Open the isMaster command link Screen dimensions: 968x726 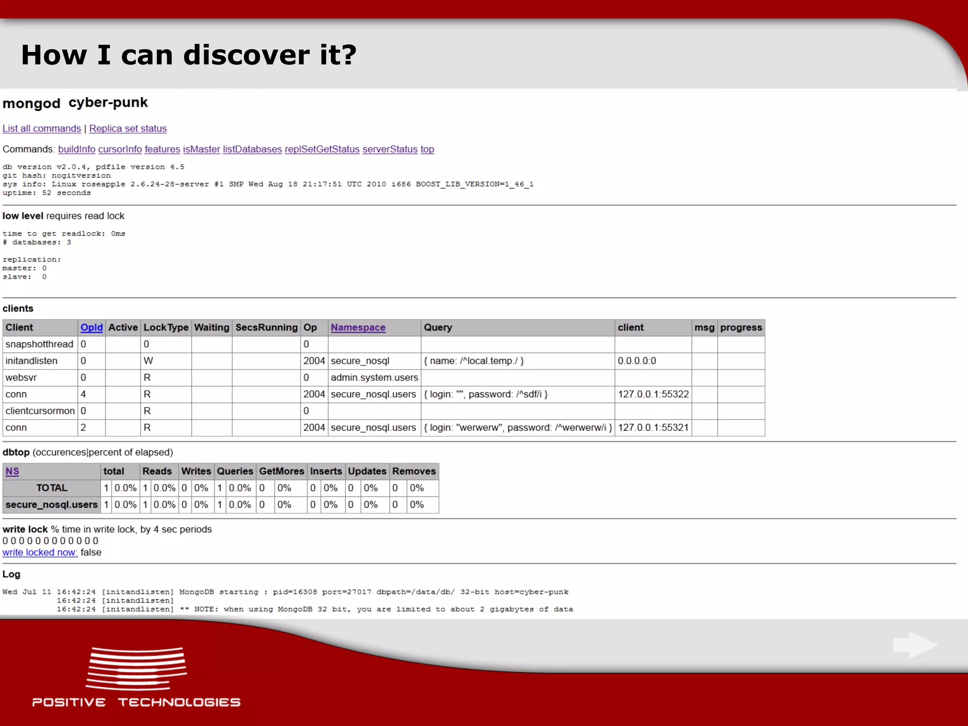(201, 149)
